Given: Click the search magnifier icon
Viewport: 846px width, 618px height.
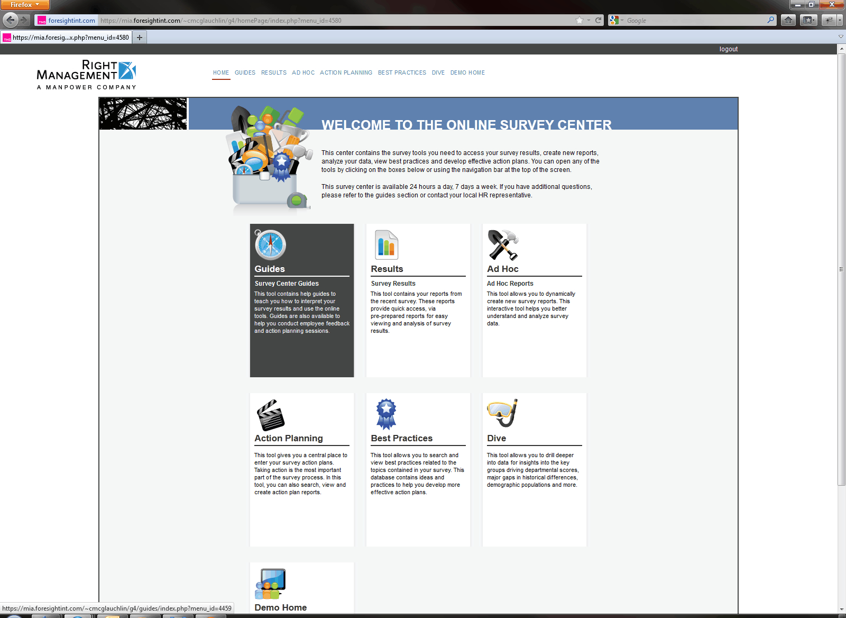Looking at the screenshot, I should tap(771, 20).
